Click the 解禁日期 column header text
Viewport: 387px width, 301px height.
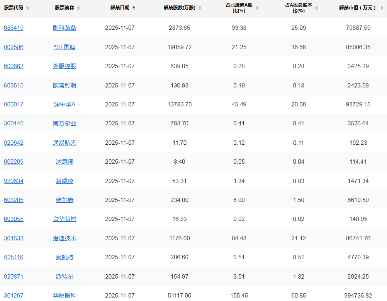tap(120, 8)
